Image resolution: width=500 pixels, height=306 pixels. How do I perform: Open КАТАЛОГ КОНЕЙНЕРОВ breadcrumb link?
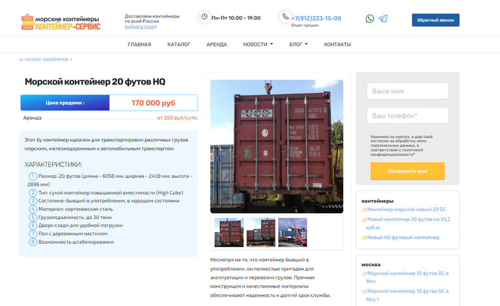(46, 59)
